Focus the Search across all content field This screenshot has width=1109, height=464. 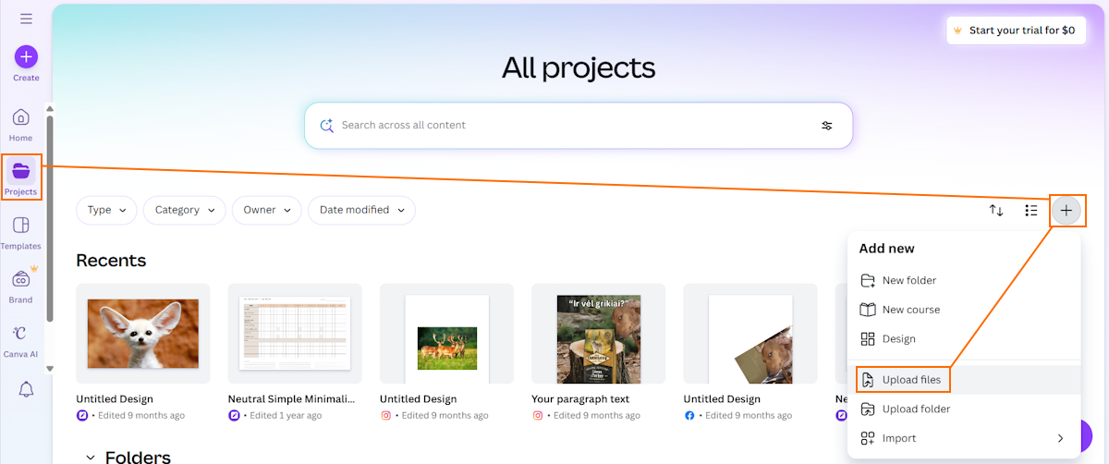[579, 125]
